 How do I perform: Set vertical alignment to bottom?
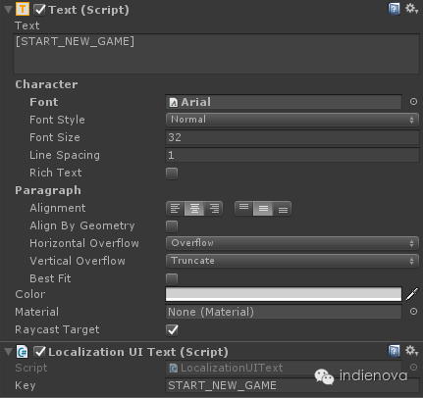[283, 209]
